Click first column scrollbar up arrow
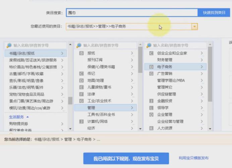Screen dimensions: 232x168 (70, 44)
